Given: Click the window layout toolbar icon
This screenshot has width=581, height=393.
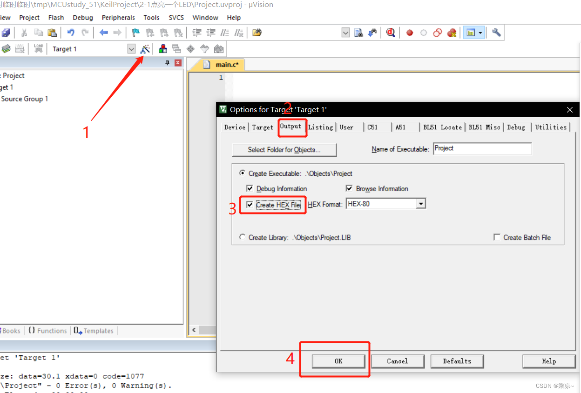Looking at the screenshot, I should click(471, 33).
